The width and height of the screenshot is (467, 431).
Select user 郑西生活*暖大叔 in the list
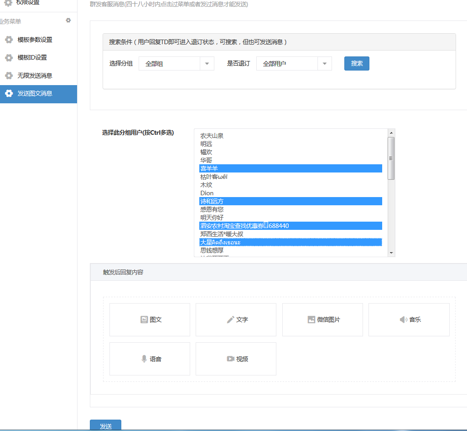coord(291,234)
